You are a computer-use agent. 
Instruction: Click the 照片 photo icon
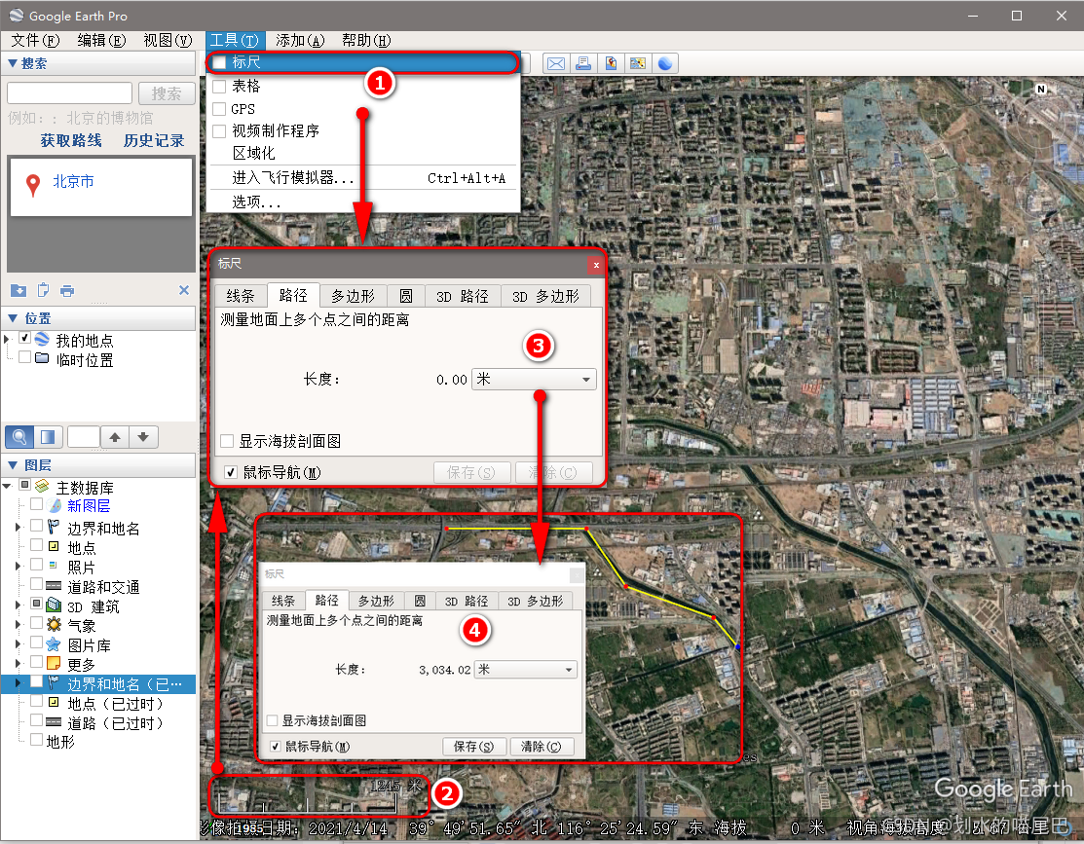tap(54, 566)
